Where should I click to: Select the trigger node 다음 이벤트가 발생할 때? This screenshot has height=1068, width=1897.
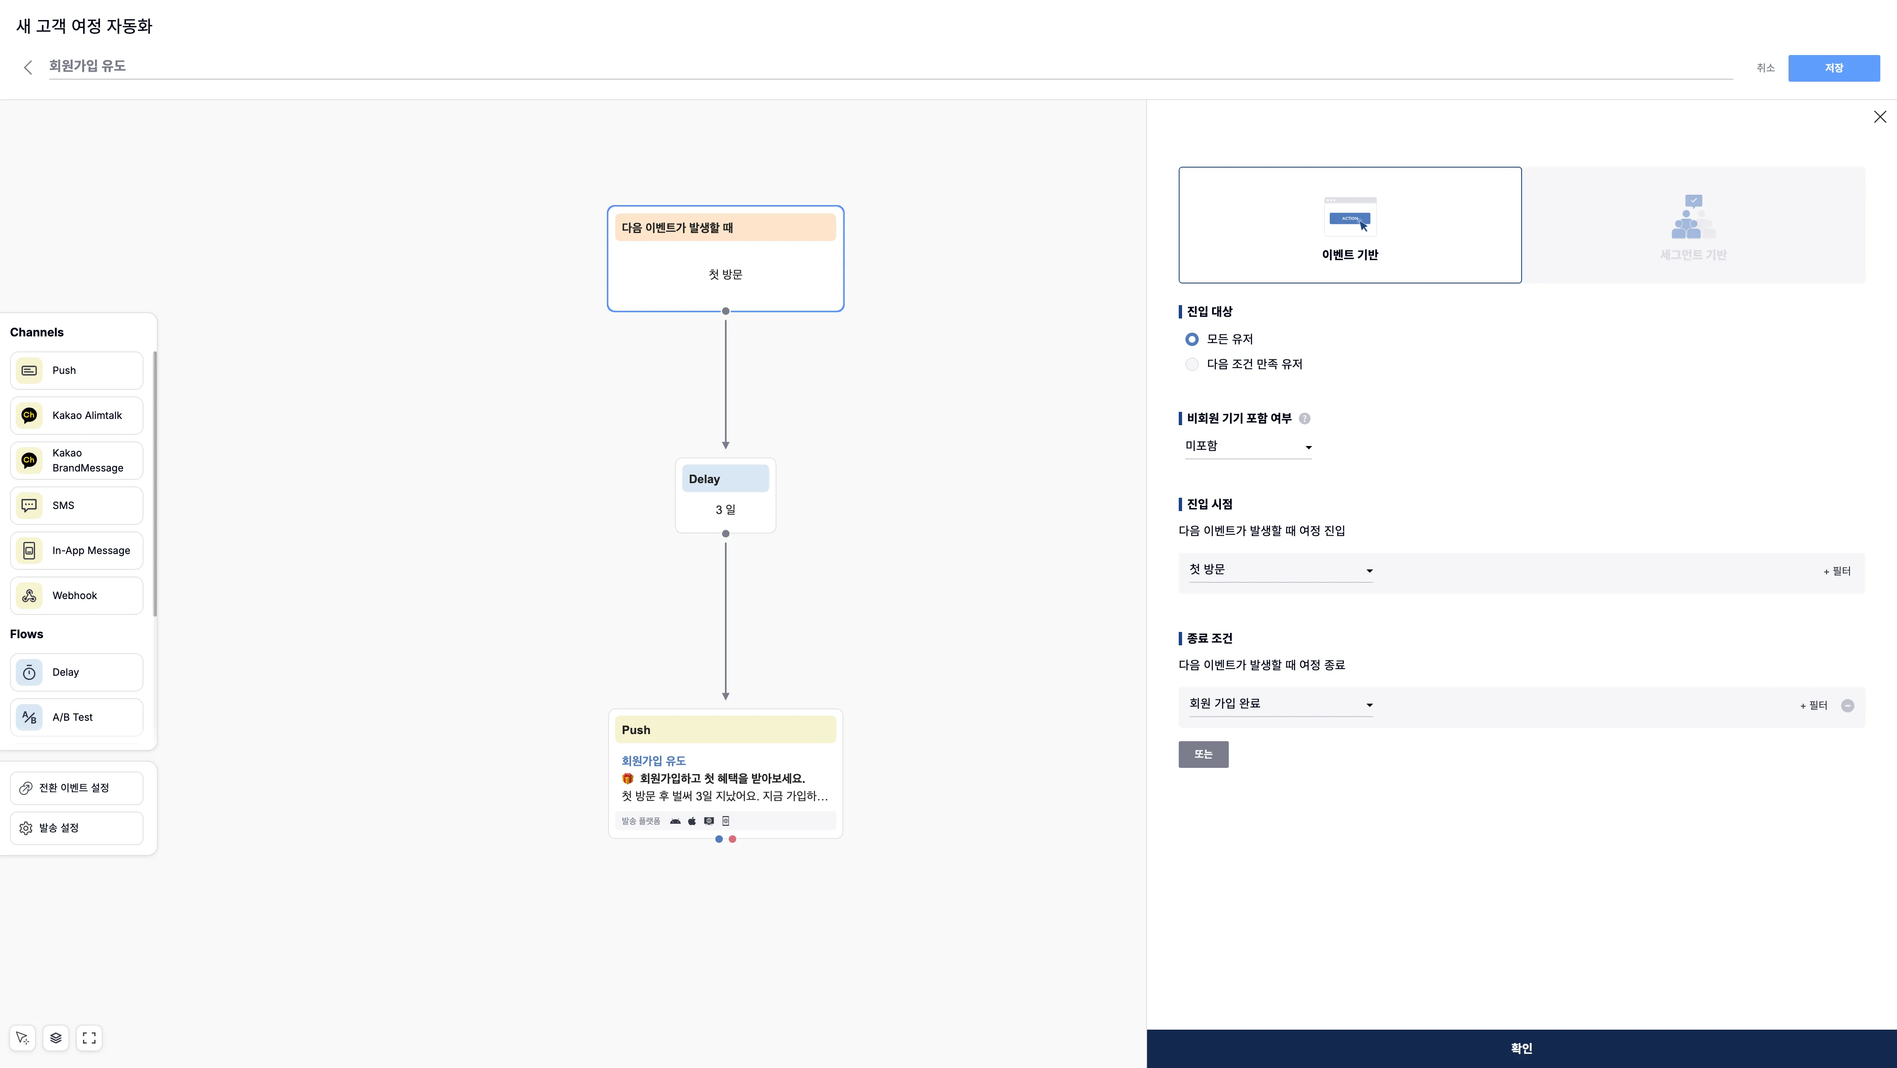725,258
